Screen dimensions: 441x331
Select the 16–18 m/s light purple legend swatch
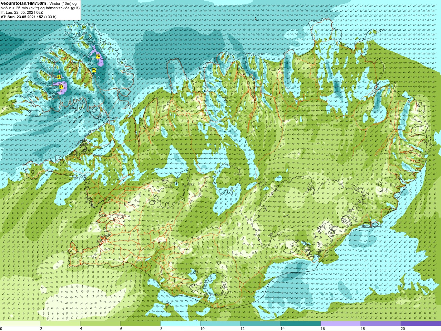341,324
